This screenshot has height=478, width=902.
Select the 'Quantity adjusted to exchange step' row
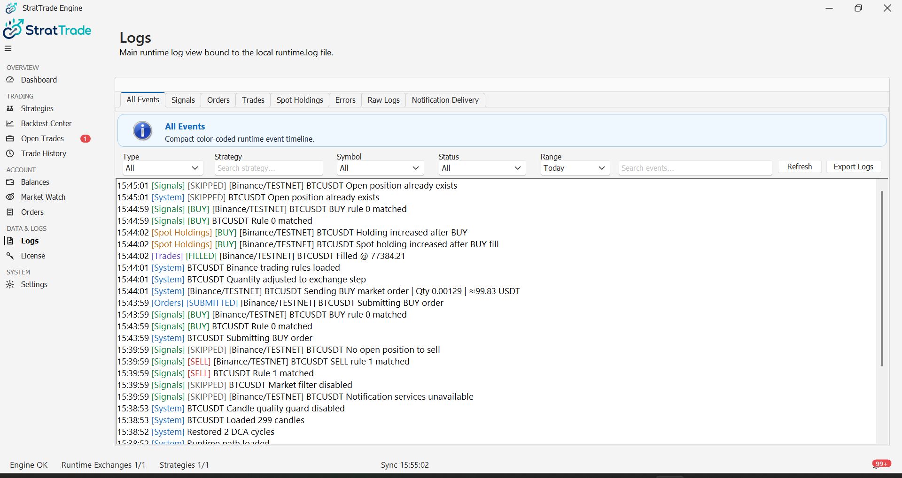241,280
